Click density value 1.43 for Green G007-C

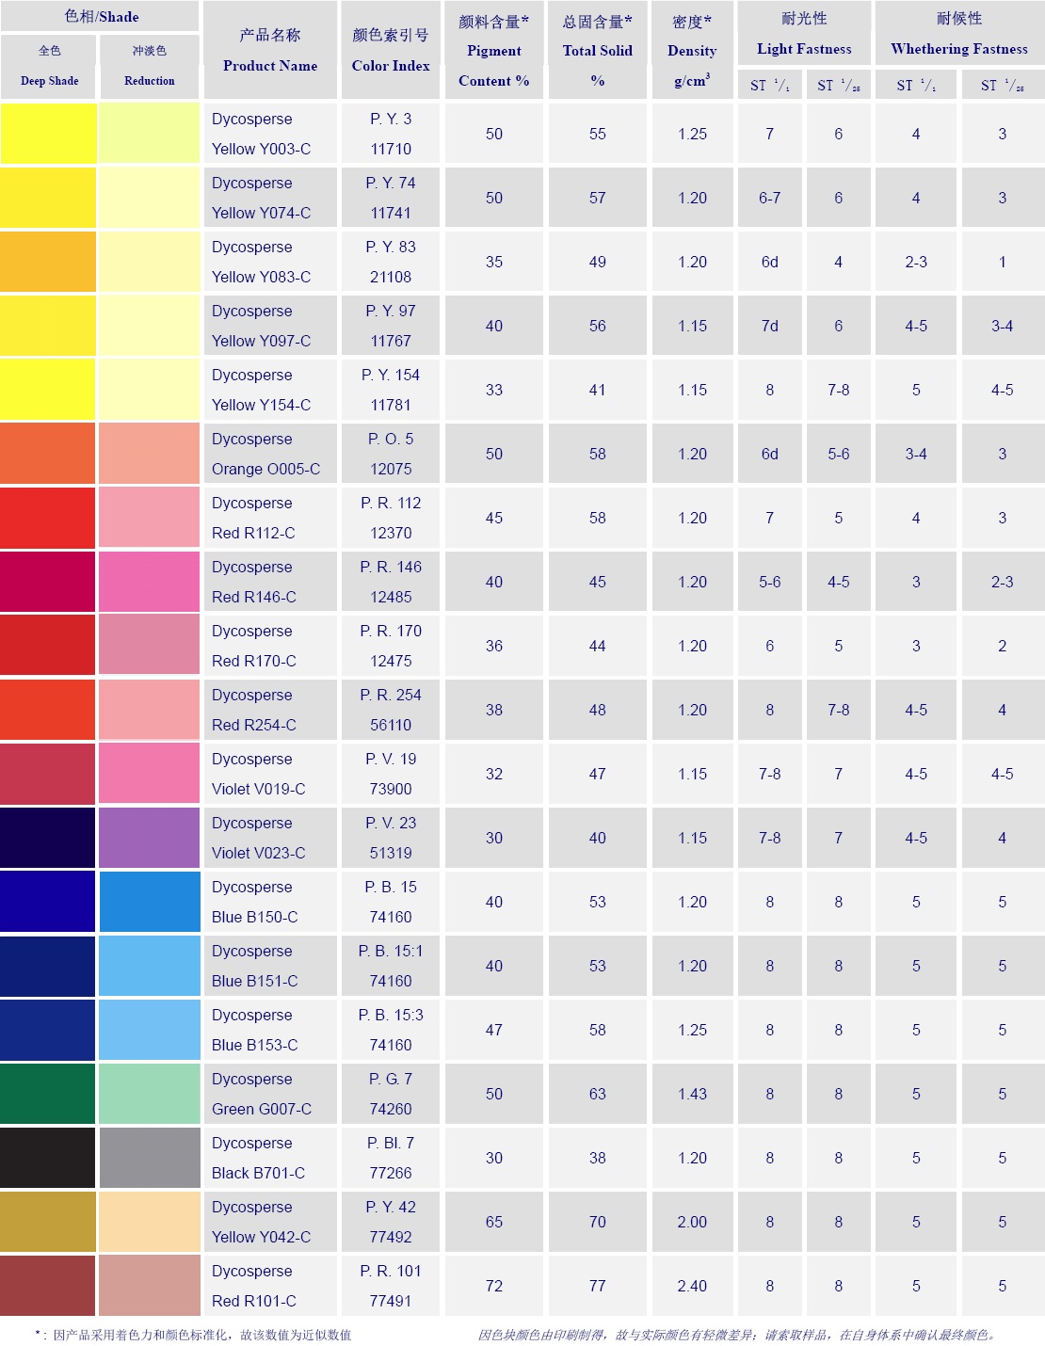coord(692,1094)
